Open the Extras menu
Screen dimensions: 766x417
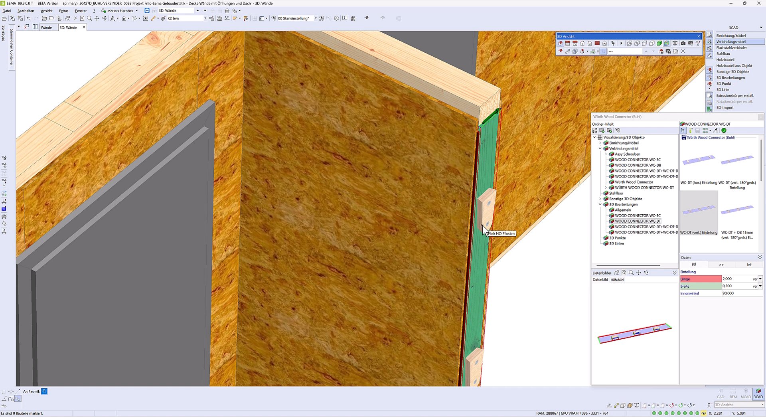point(63,11)
